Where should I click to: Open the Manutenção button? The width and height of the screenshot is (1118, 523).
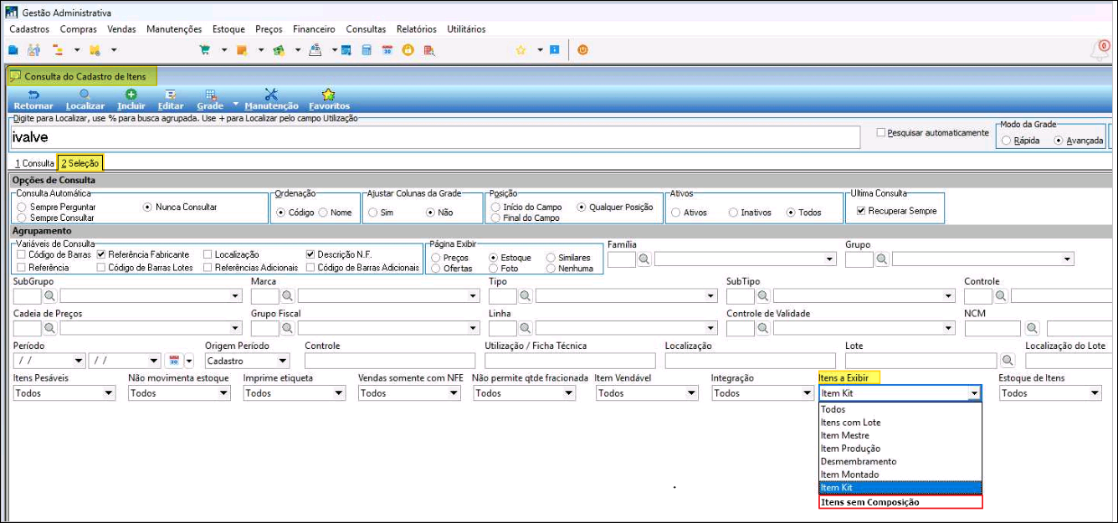[271, 100]
